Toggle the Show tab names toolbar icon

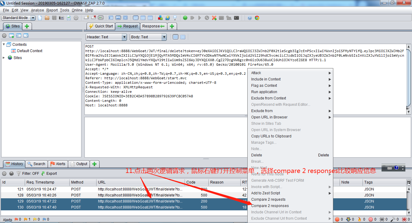click(x=101, y=18)
